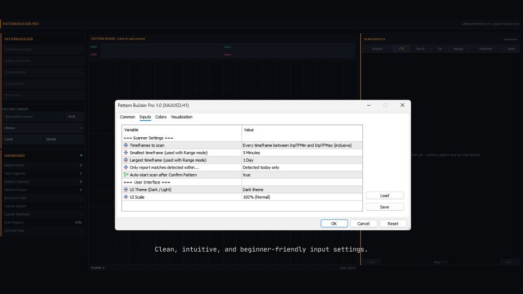Click the boolean icon beside Auto-start scan
Viewport: 523px width, 294px height.
tap(126, 175)
